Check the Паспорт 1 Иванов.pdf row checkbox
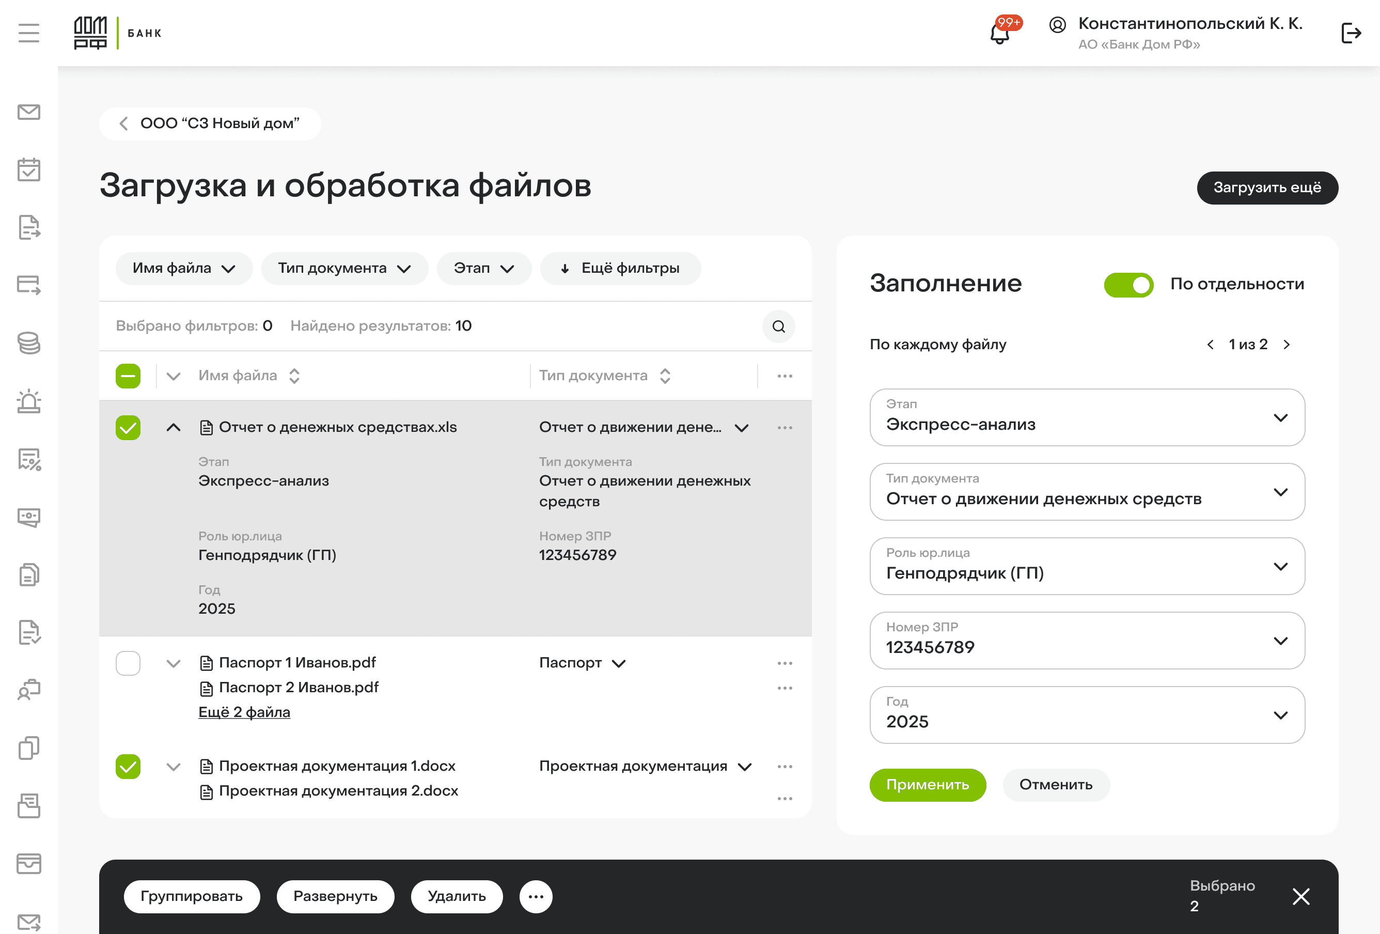Viewport: 1380px width, 934px height. (x=128, y=663)
